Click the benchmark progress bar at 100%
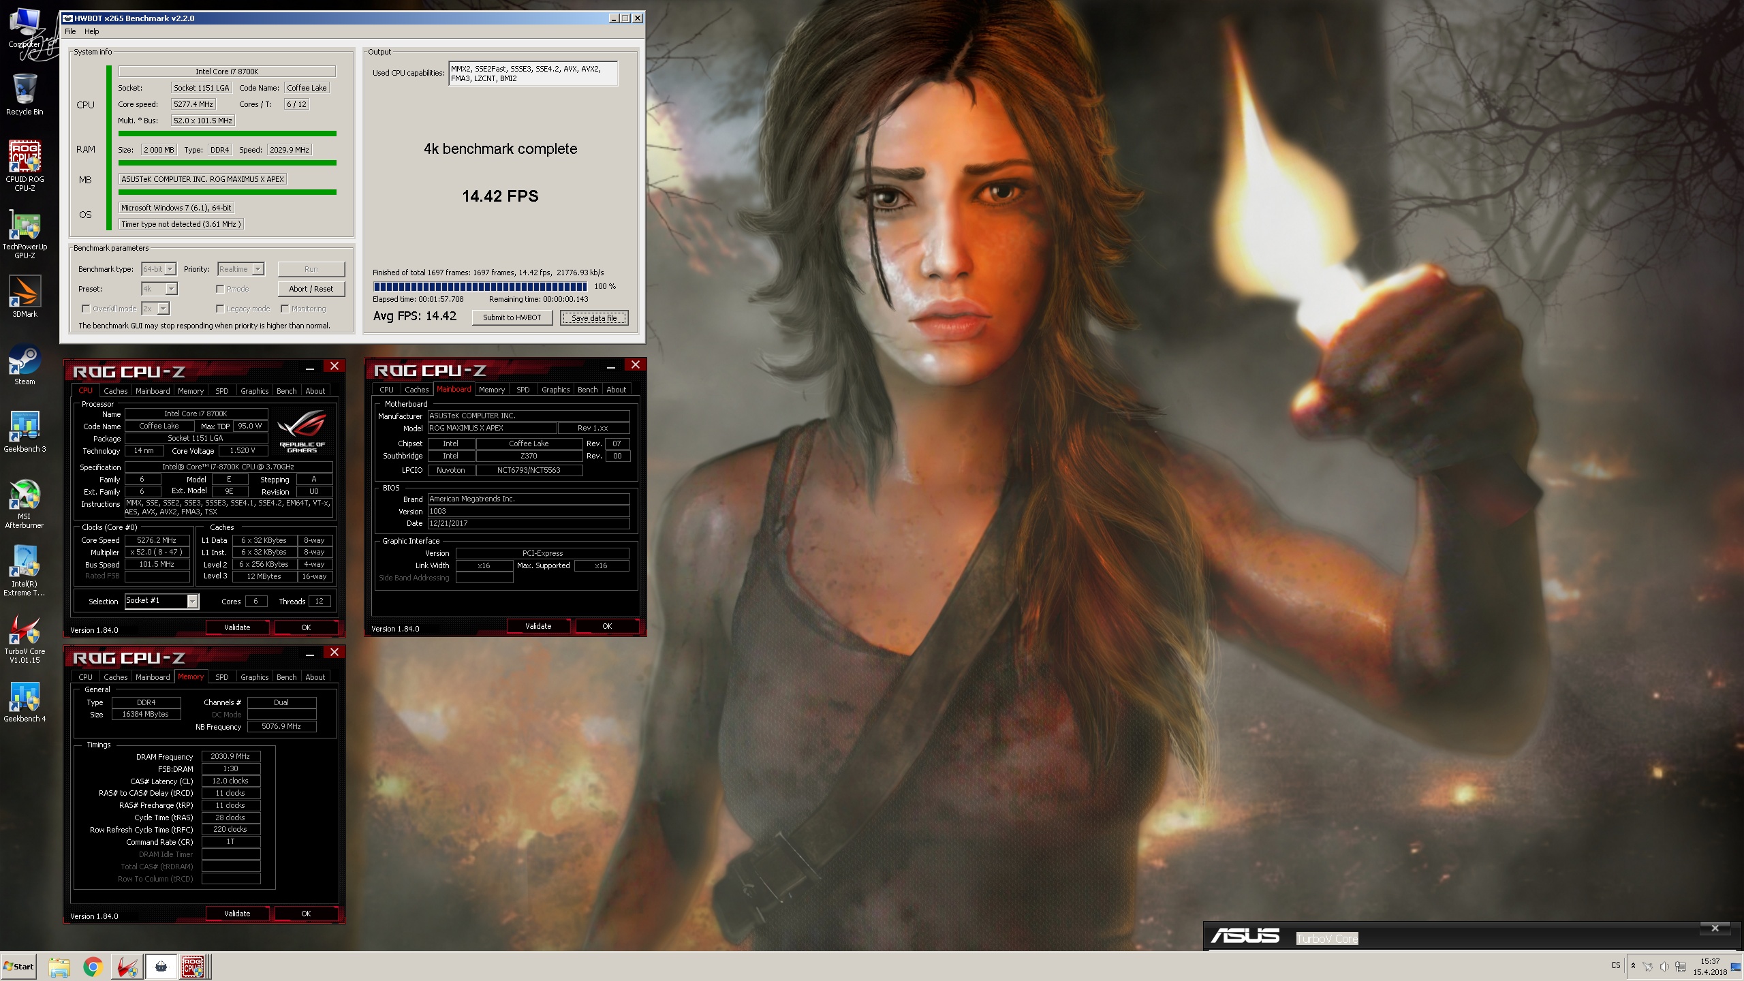This screenshot has height=981, width=1744. (x=480, y=287)
